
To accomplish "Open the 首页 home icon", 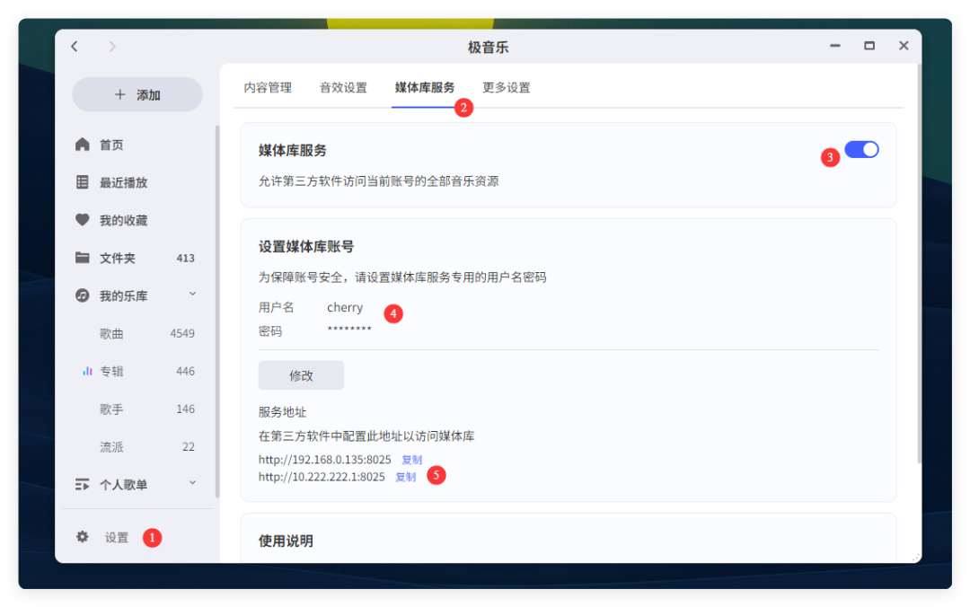I will (83, 145).
